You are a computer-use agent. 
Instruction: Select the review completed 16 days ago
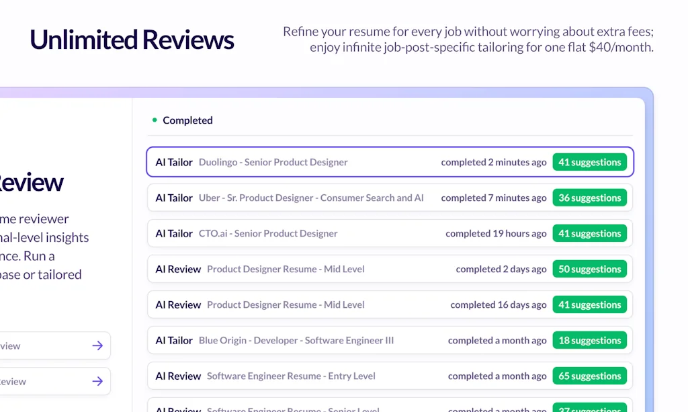[286, 304]
